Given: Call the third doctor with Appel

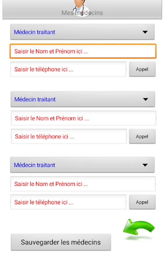Looking at the screenshot, I should click(142, 202).
